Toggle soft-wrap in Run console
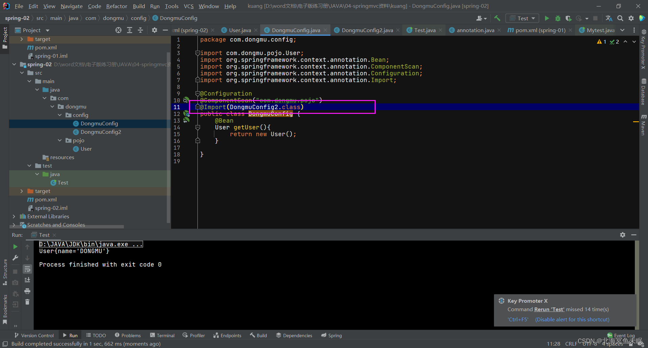 tap(27, 269)
